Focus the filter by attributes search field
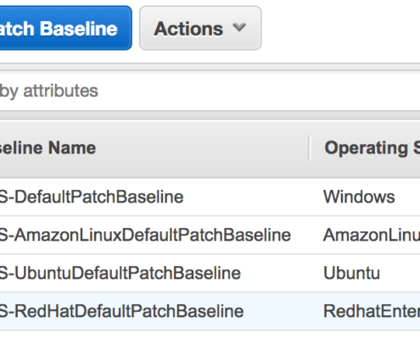420x339 pixels. [x=210, y=91]
